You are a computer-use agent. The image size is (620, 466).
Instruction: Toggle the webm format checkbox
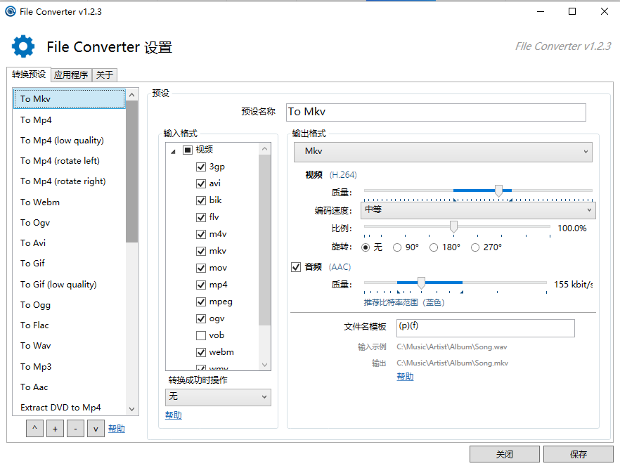[x=201, y=352]
